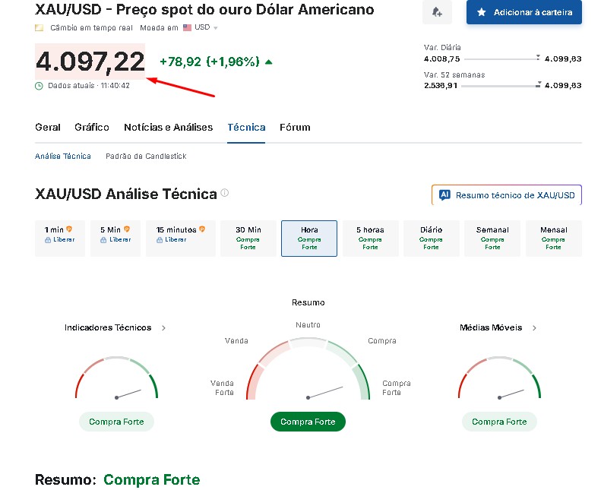
Task: Expand Indicadores Técnicos chevron
Action: click(163, 328)
